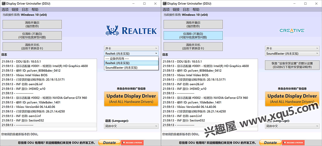Click 清除并关机 button in right window
Image resolution: width=322 pixels, height=146 pixels.
tap(193, 47)
